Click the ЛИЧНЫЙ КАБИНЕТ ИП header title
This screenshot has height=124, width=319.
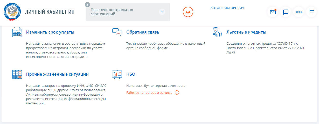pos(50,12)
